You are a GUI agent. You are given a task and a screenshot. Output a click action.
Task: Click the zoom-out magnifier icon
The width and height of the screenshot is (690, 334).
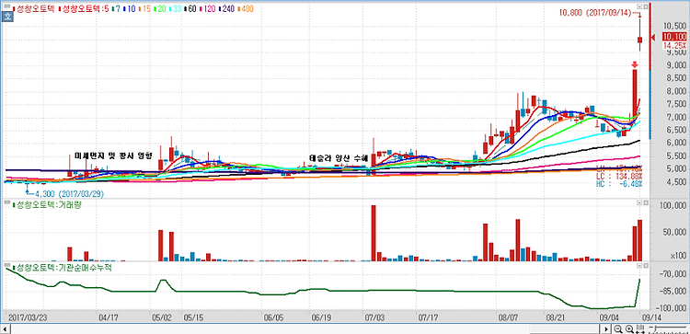coord(618,329)
